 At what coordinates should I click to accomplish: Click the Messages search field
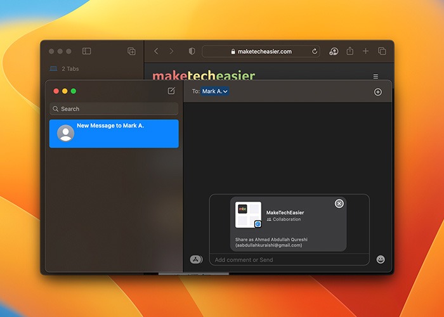coord(114,108)
